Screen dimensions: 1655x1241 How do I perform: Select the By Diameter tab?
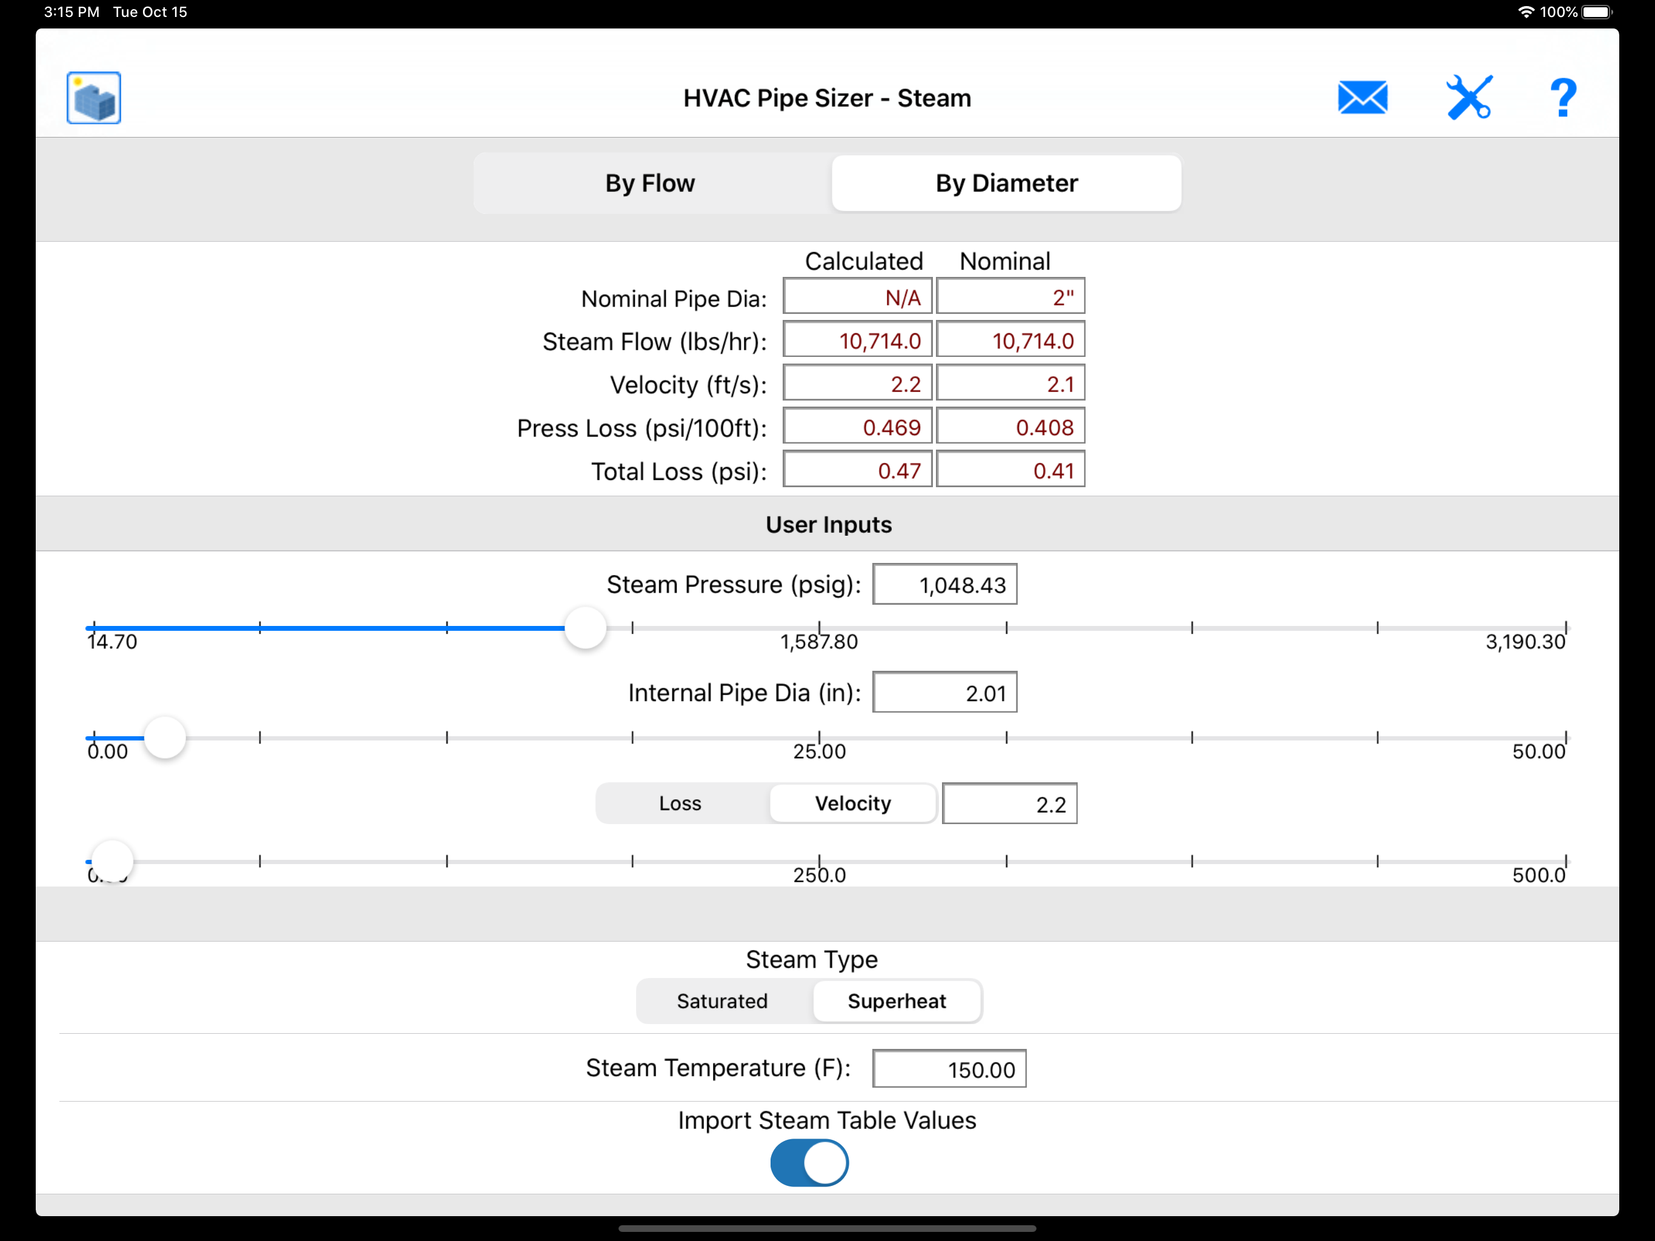1006,184
